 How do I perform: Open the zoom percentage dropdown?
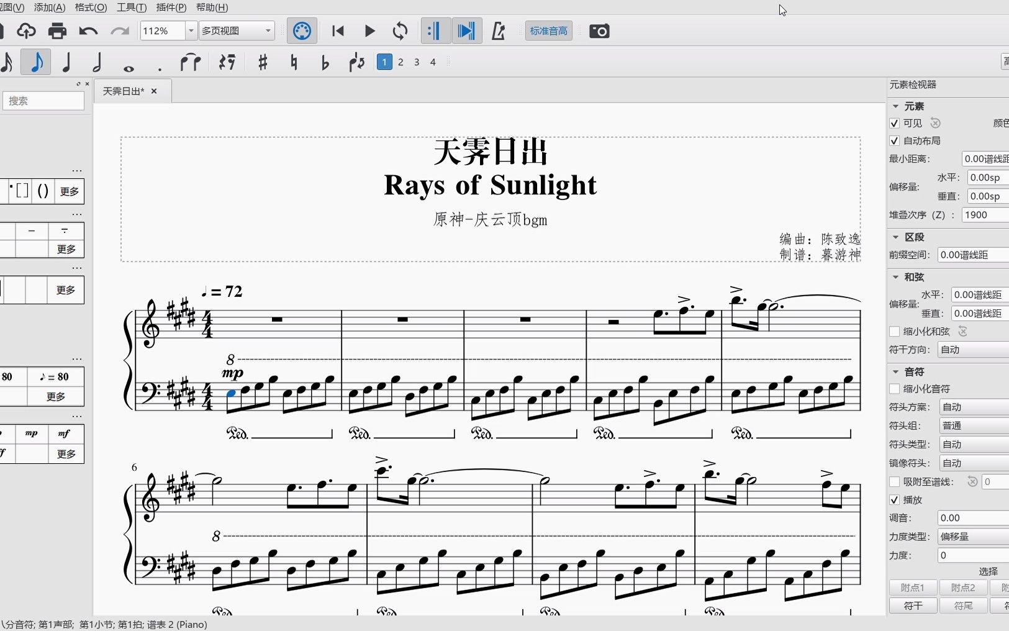(191, 31)
